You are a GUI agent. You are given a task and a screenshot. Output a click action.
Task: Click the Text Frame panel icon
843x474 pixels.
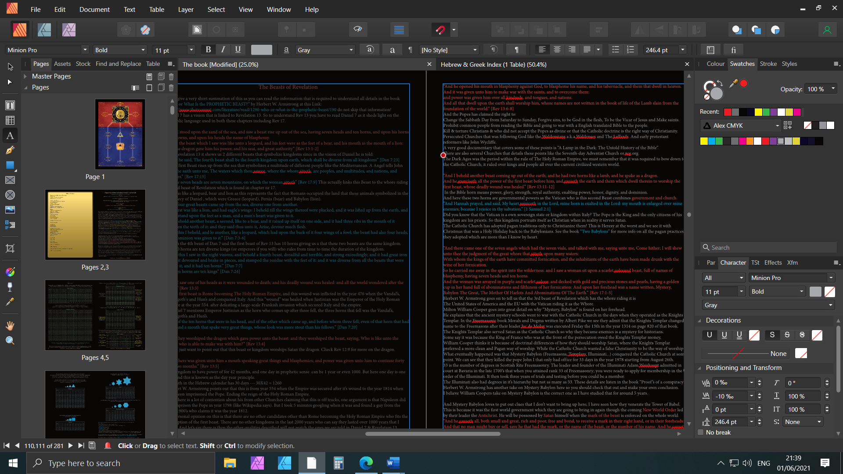point(710,50)
